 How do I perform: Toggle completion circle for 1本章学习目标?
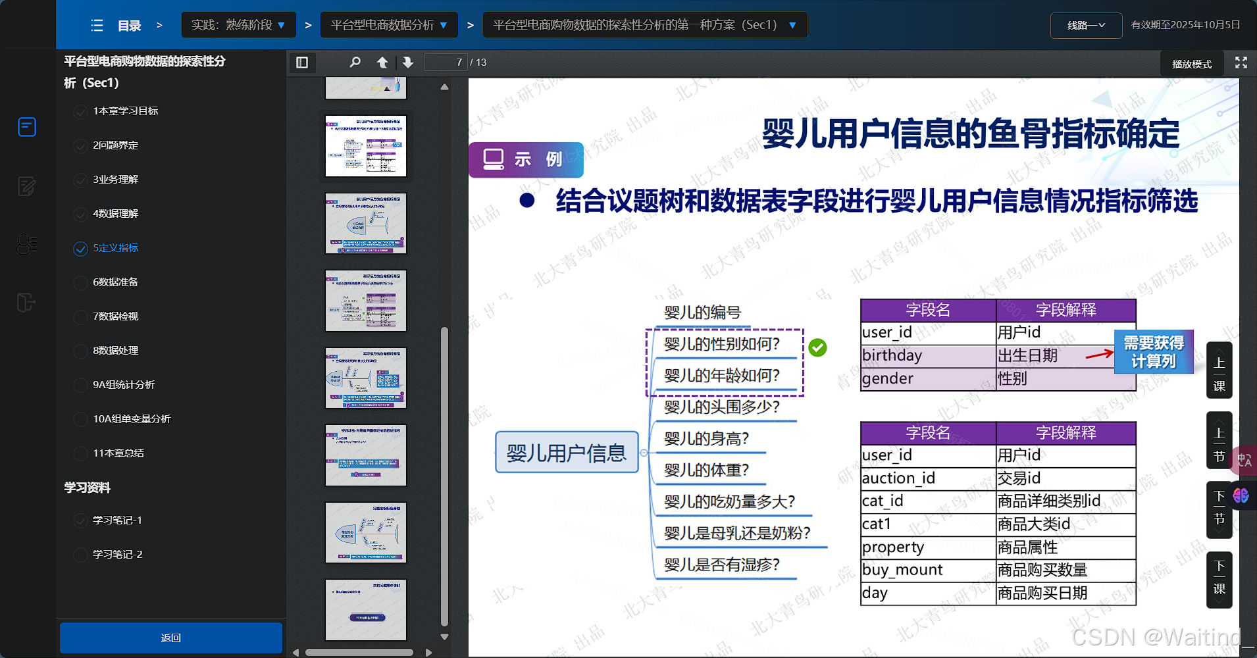80,112
